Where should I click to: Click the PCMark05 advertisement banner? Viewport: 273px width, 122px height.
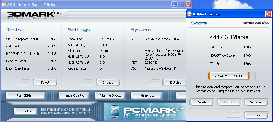(x=145, y=112)
